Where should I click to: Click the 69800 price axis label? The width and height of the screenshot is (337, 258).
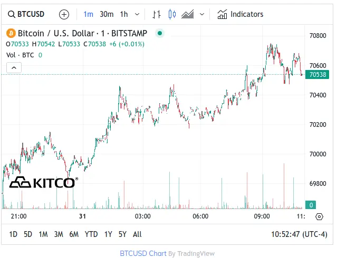317,184
